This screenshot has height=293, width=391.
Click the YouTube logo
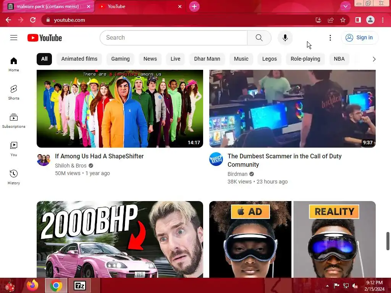pos(45,38)
